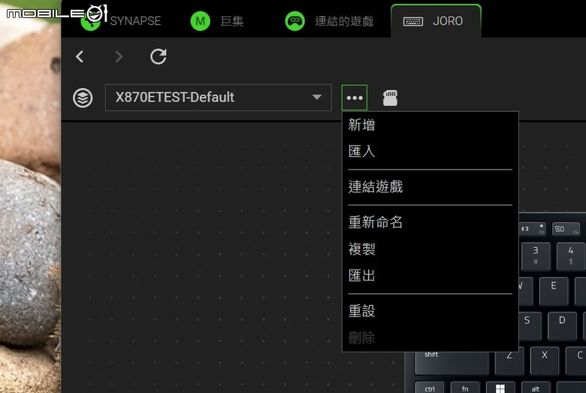Click the Bluetooth 3 function key
586x393 pixels.
click(x=533, y=229)
